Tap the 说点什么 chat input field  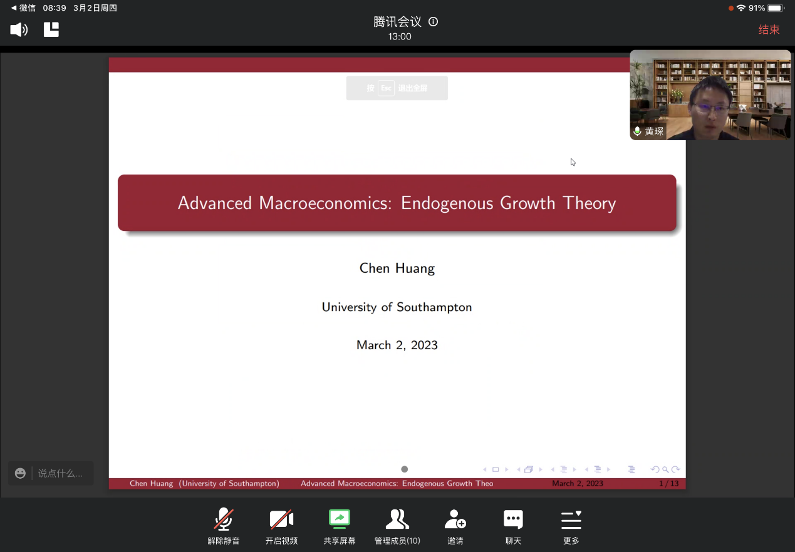point(60,473)
